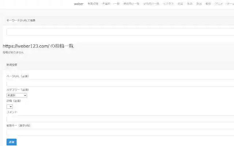Select the 投稿がありません message text

[13, 53]
